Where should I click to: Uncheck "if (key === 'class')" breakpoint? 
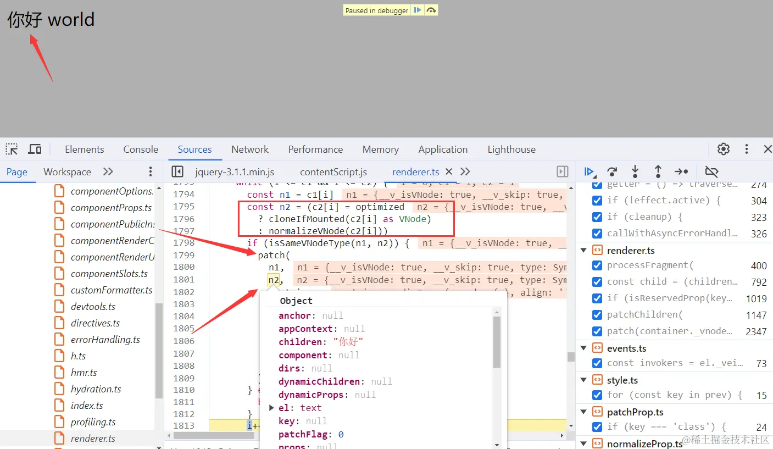click(597, 427)
